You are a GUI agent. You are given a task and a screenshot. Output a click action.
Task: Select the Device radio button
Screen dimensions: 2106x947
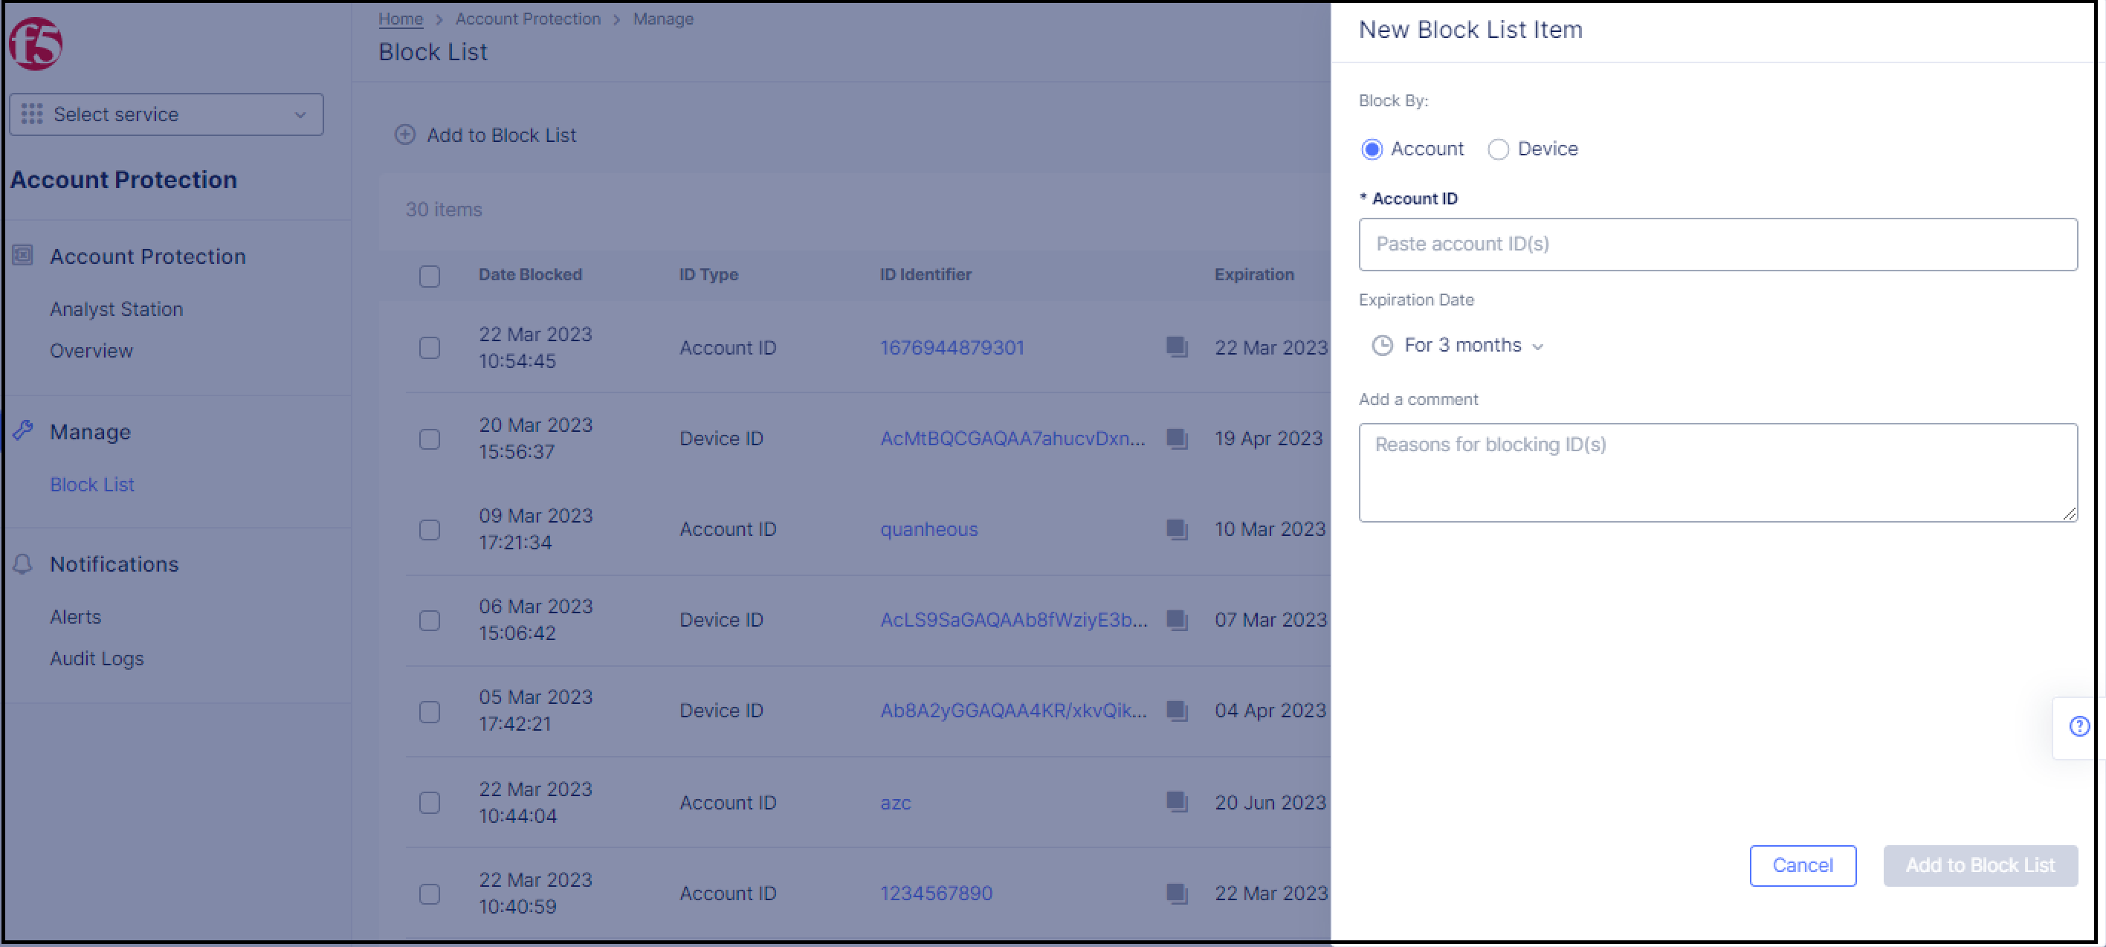1499,149
